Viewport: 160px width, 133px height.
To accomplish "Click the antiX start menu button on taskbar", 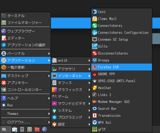I will click(x=6, y=130).
